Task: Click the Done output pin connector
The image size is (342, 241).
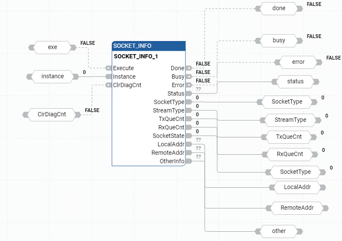Action: [189, 68]
